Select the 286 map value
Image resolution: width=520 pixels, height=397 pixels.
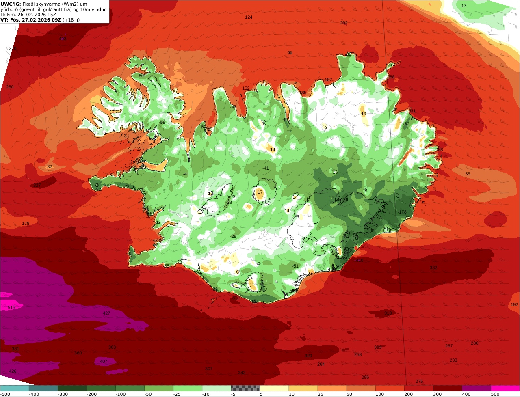click(x=474, y=343)
